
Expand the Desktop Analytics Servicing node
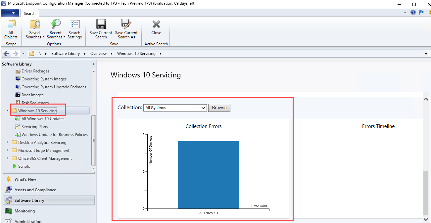point(8,143)
